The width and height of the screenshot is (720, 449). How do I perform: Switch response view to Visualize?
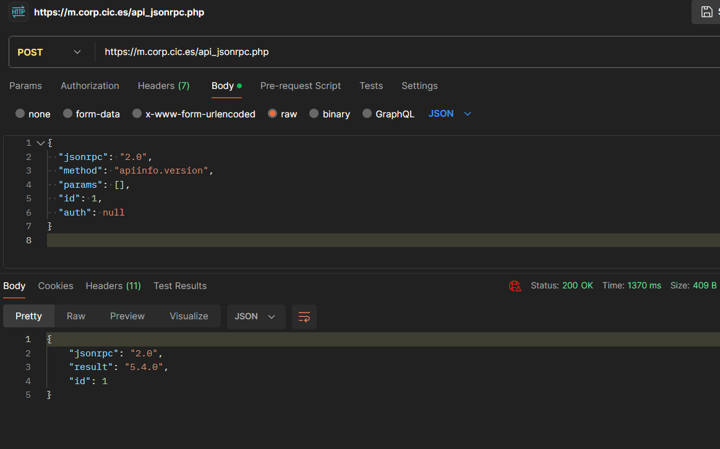189,316
